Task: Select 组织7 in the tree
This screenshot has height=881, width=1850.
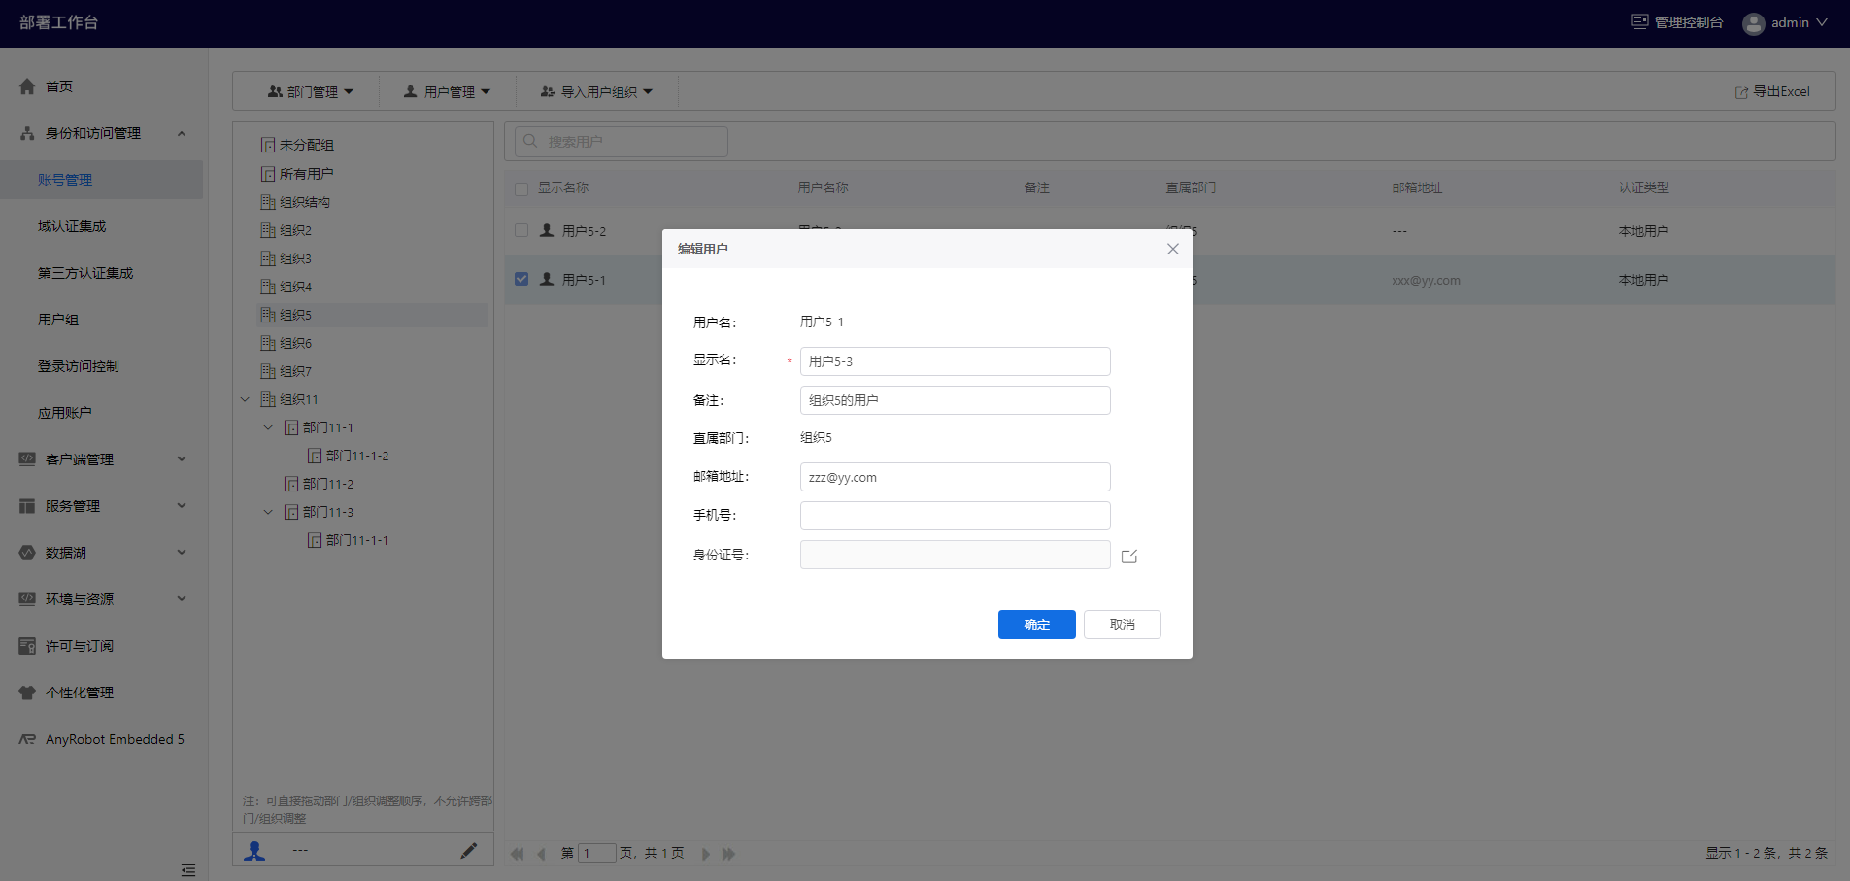Action: (295, 371)
